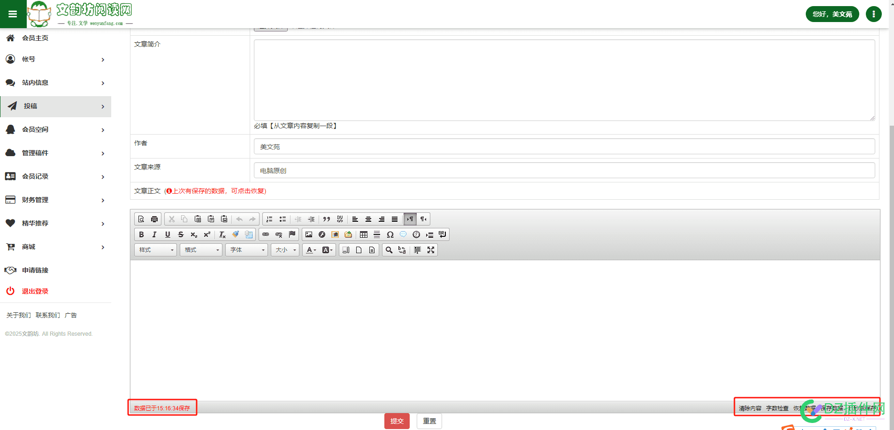The width and height of the screenshot is (894, 430).
Task: Insert a smiley speech-bubble icon
Action: coord(403,234)
